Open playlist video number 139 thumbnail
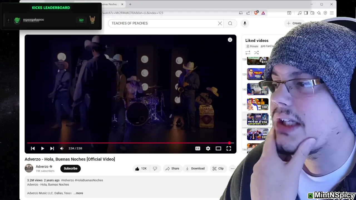 [x=256, y=74]
